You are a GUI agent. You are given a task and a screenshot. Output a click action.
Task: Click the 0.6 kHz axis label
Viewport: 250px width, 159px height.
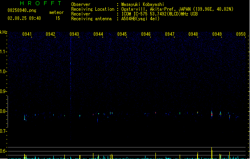pos(3,151)
